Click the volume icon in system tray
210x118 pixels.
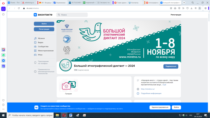187,115
